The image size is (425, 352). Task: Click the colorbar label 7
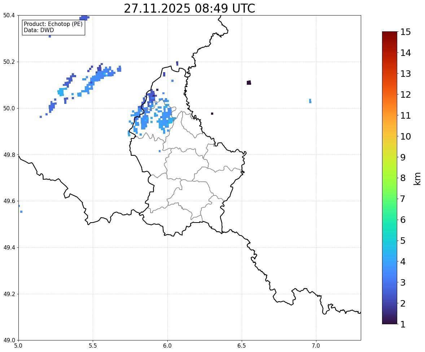click(x=403, y=199)
